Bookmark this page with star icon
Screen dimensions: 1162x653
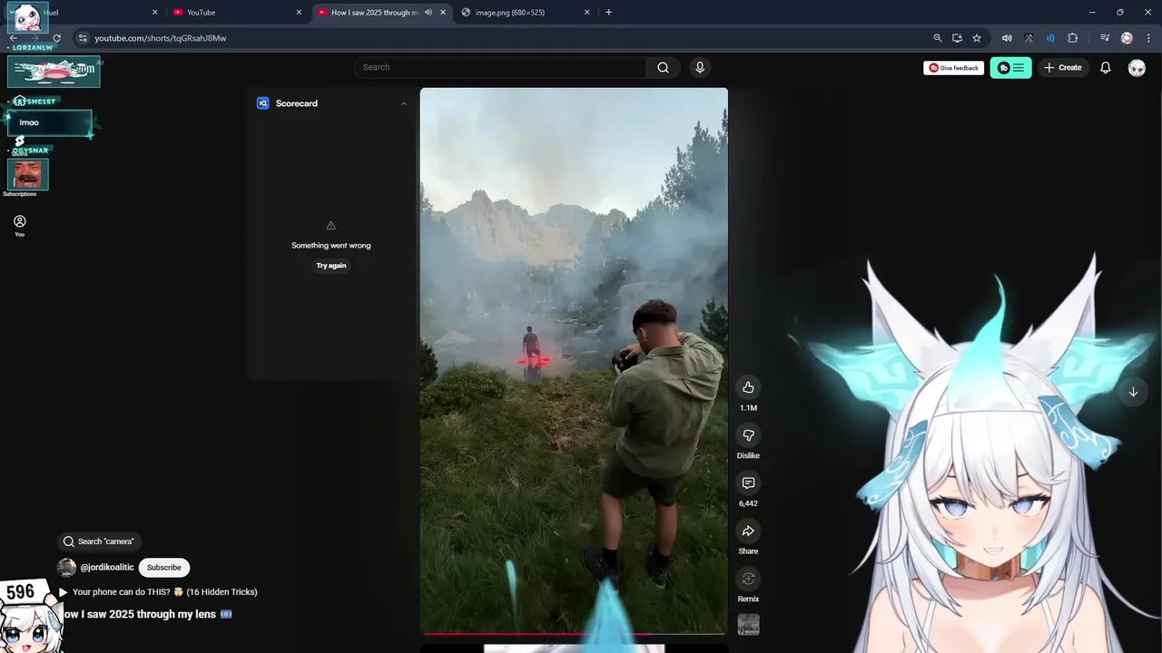(977, 38)
